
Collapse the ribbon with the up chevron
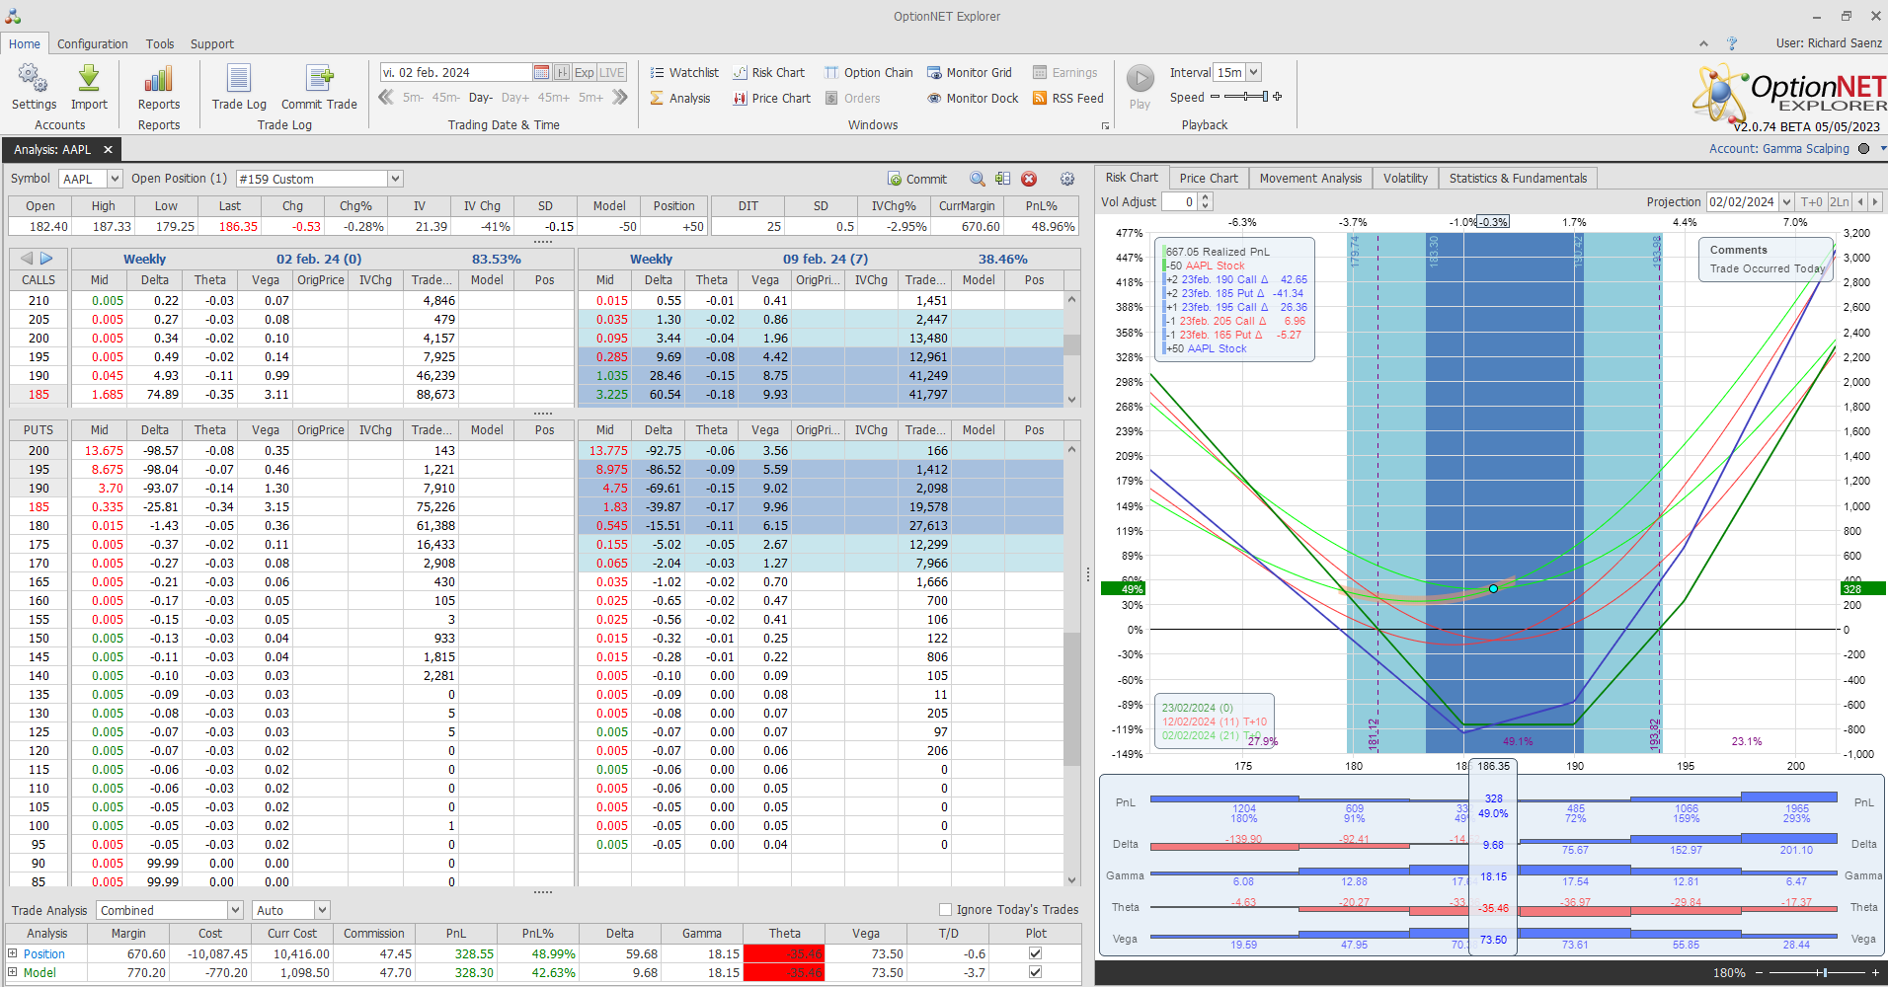(1703, 43)
